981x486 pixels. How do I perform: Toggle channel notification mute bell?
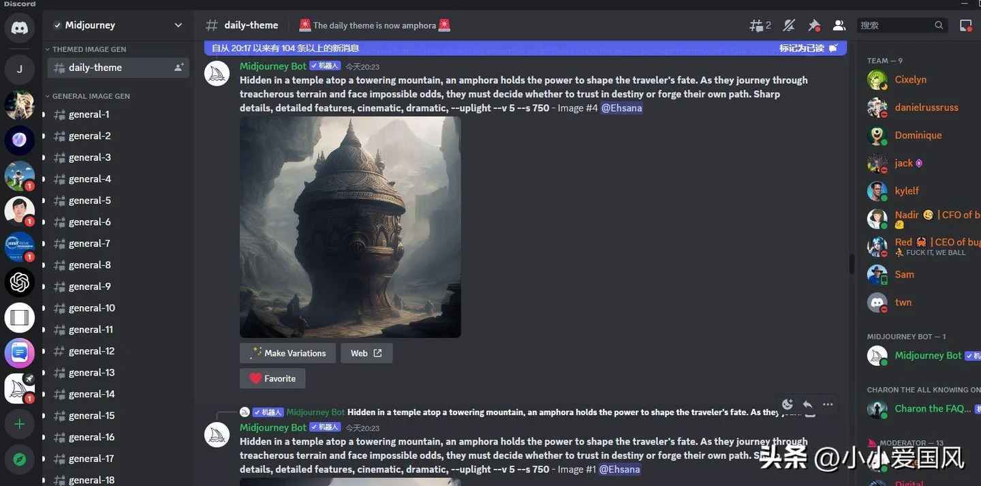point(789,25)
